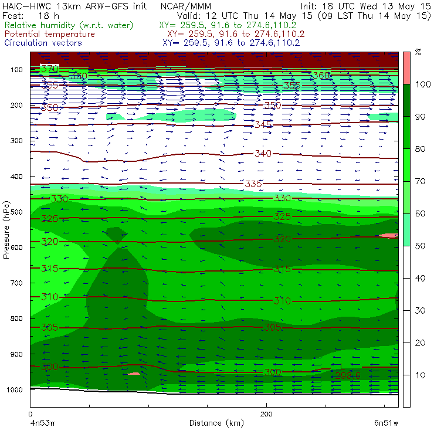The image size is (434, 434).
Task: Click the '100' pressure axis tick label
Action: point(16,70)
